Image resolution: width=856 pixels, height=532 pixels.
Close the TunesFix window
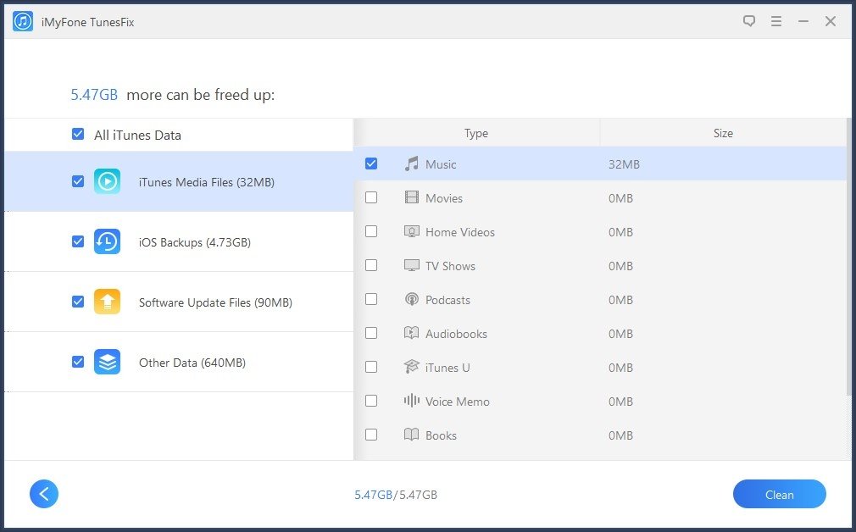pos(831,21)
